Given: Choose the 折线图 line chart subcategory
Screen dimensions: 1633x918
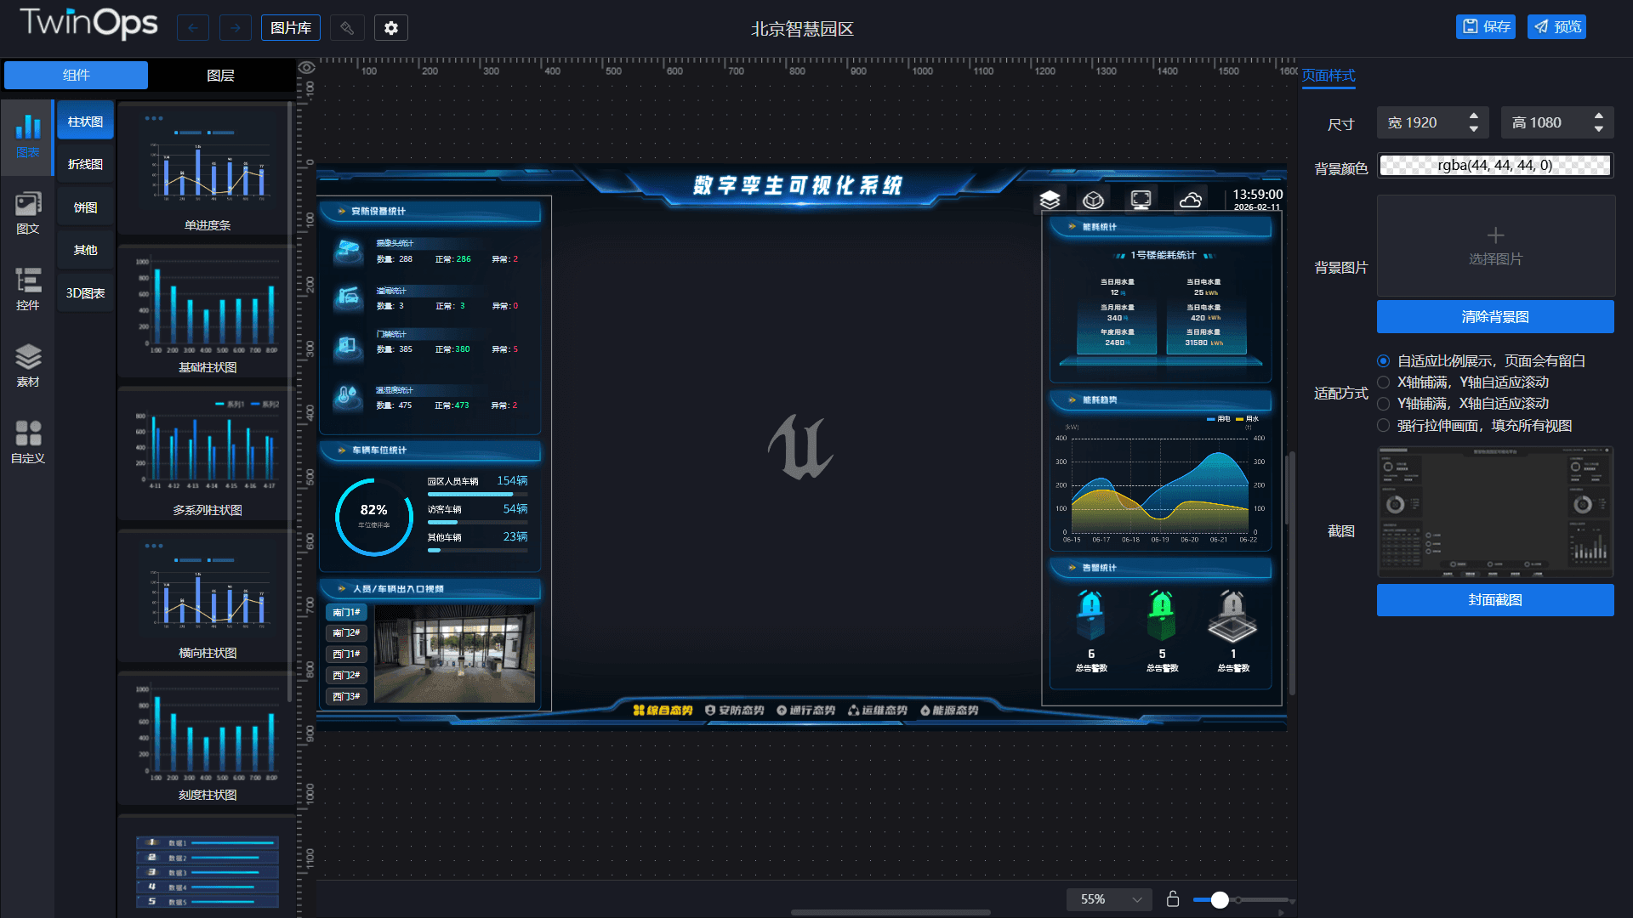Looking at the screenshot, I should coord(85,164).
